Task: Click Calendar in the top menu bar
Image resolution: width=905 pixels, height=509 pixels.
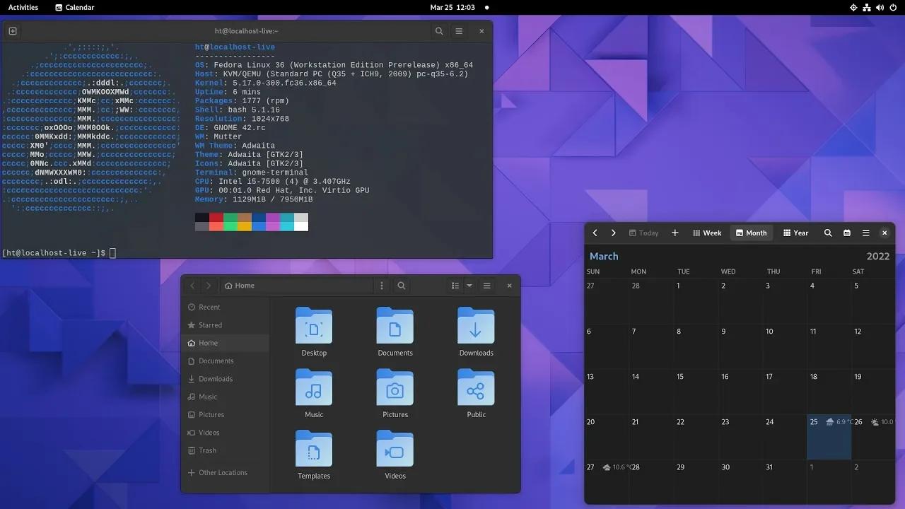Action: pos(74,8)
